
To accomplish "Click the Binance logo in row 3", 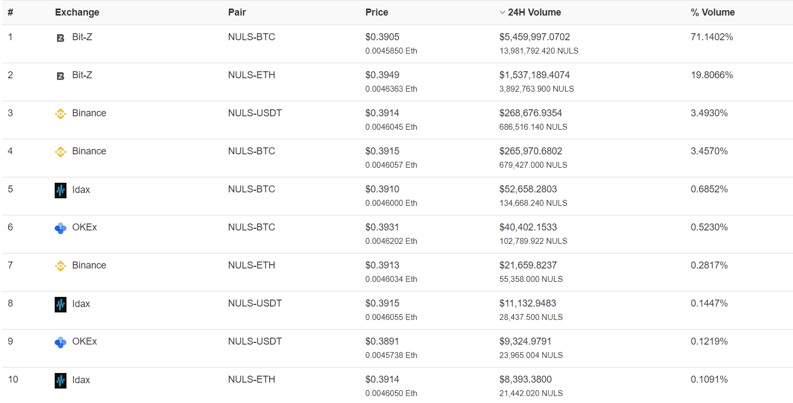I will coord(61,114).
